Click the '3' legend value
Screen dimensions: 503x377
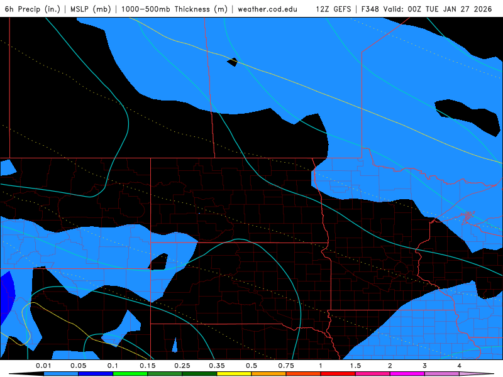tap(425, 366)
